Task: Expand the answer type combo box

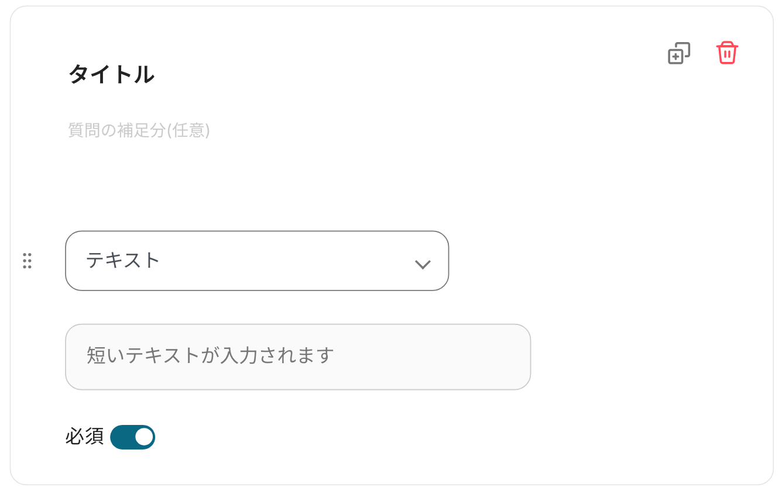Action: (x=256, y=261)
